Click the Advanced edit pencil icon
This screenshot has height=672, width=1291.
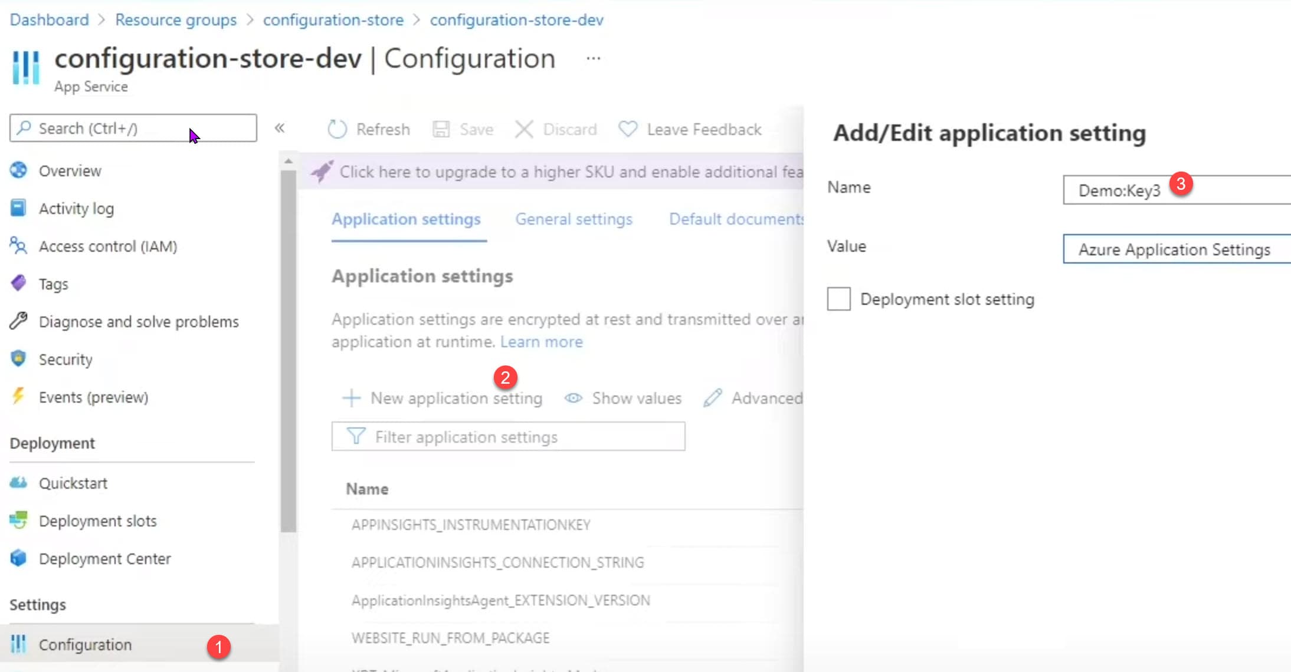(x=712, y=398)
